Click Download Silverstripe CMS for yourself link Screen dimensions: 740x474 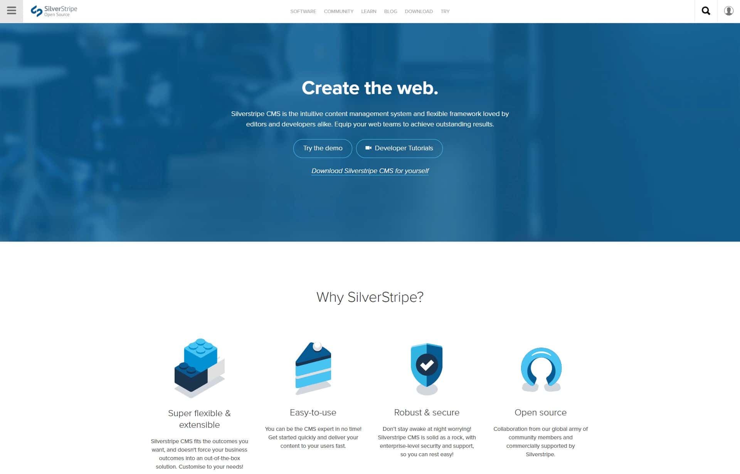tap(370, 171)
